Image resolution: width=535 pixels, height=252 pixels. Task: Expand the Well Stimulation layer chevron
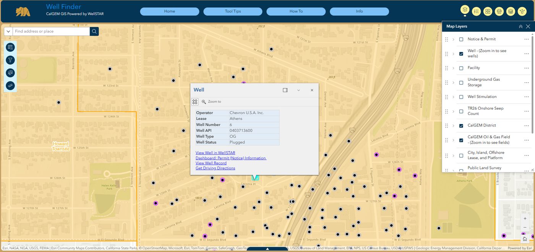454,97
